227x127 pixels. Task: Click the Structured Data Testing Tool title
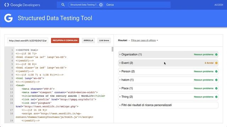pyautogui.click(x=55, y=18)
